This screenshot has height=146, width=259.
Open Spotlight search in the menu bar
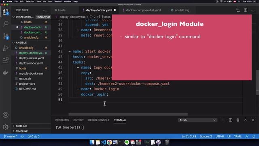[239, 2]
